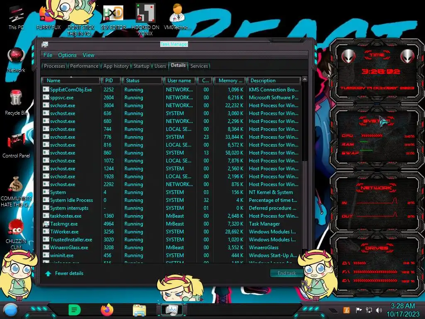Viewport: 425px width, 319px height.
Task: Launch Firefox from the taskbar
Action: tap(107, 310)
